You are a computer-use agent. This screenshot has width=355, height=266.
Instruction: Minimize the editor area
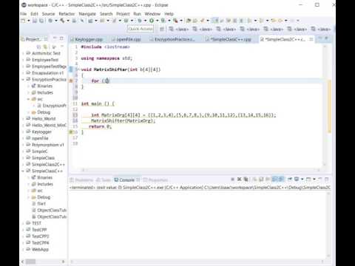click(320, 38)
